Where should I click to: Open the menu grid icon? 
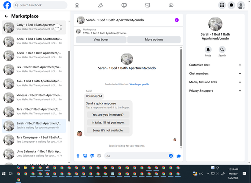(x=222, y=5)
